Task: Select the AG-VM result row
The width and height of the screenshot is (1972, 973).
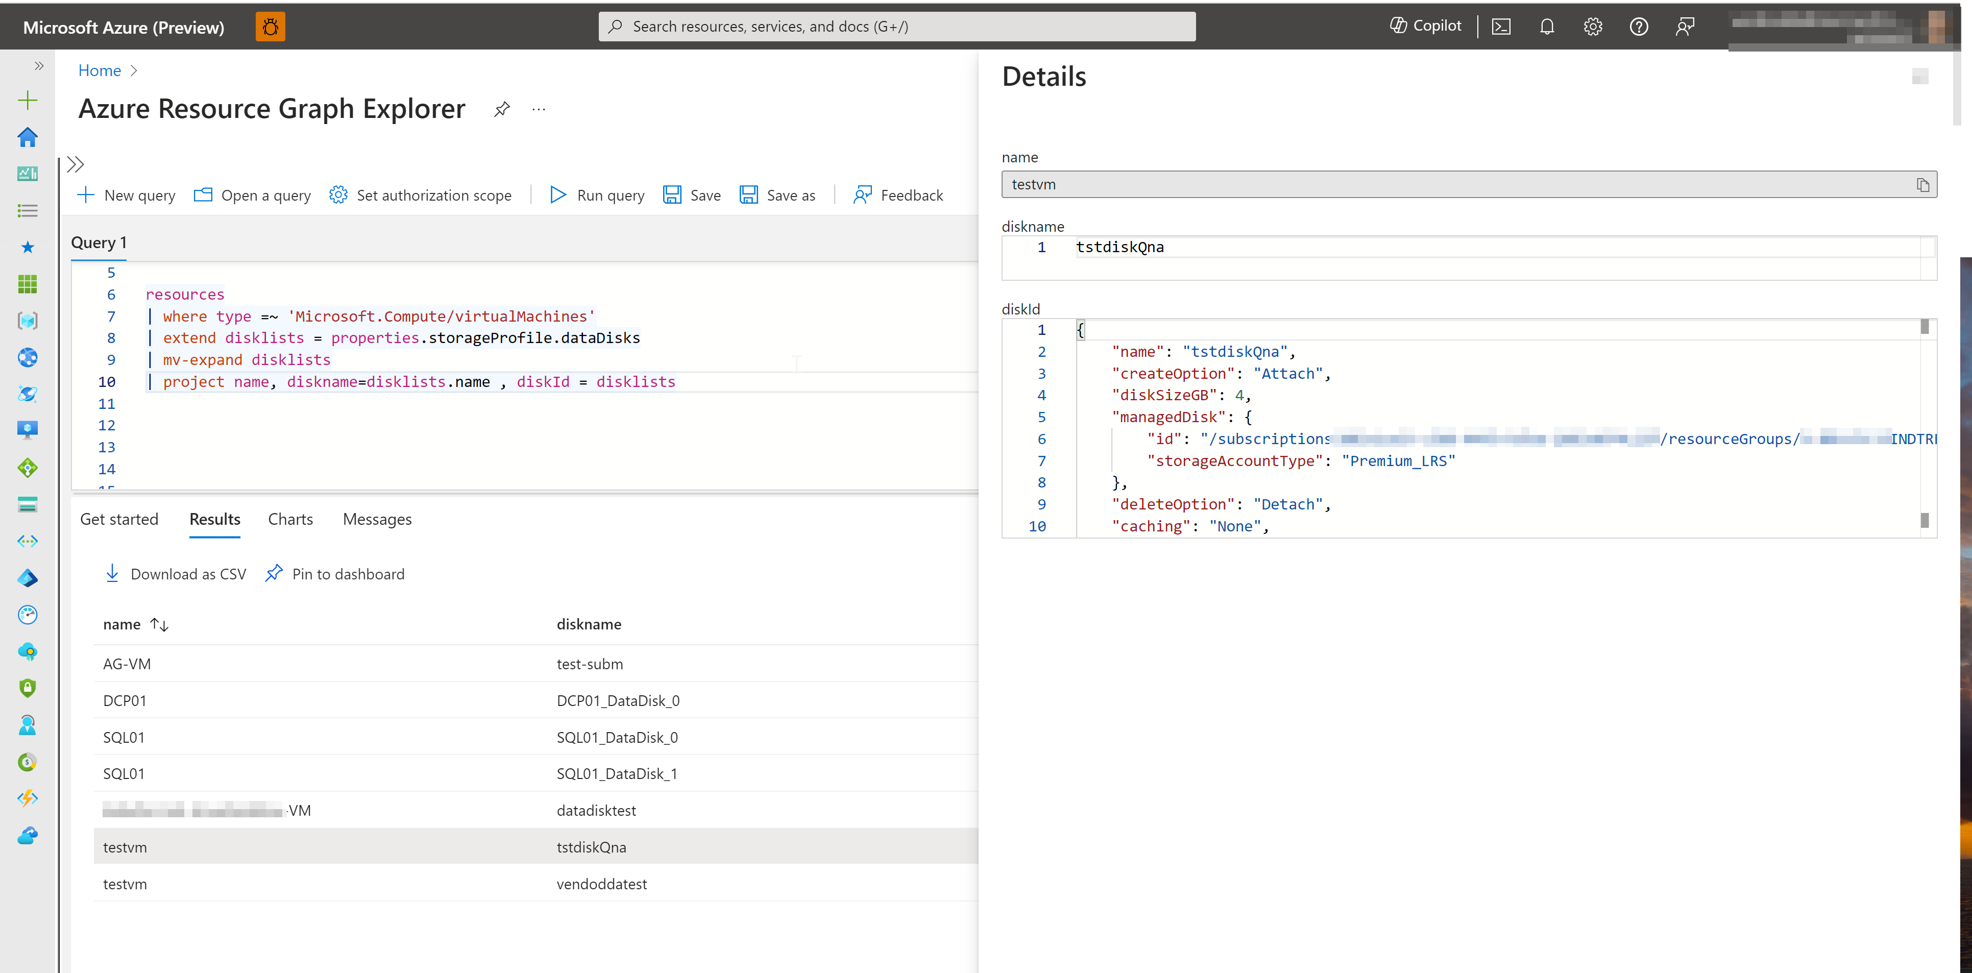Action: [536, 664]
